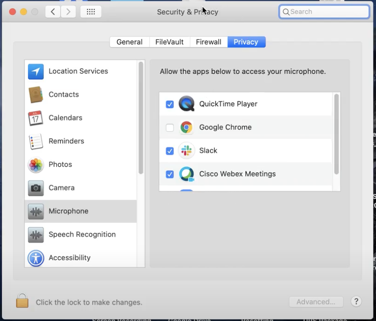Viewport: 376px width, 321px height.
Task: Toggle Cisco Webex Meetings checkbox
Action: [x=170, y=174]
